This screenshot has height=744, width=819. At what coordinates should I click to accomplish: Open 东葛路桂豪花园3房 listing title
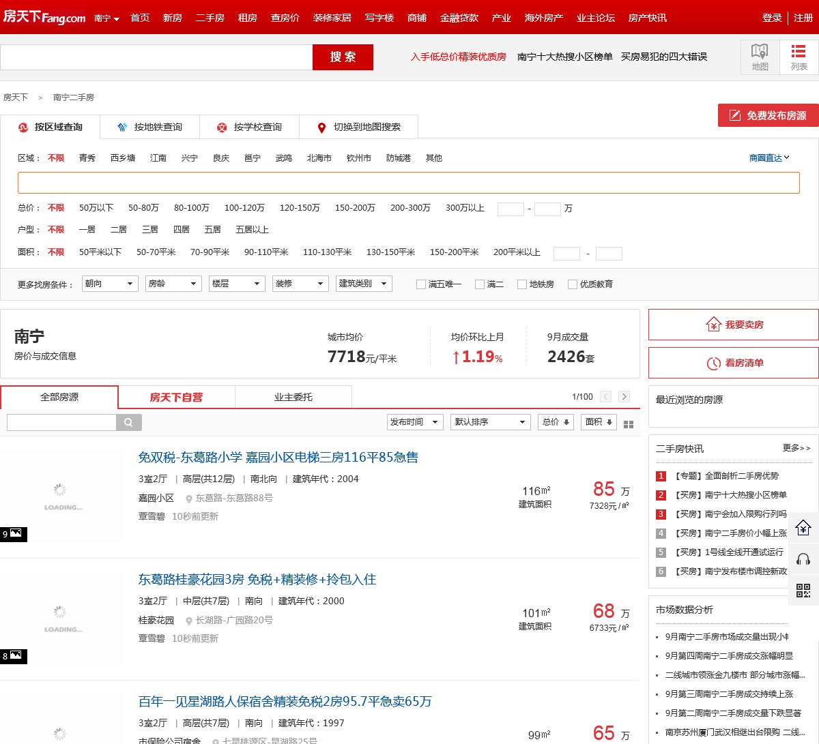(257, 580)
